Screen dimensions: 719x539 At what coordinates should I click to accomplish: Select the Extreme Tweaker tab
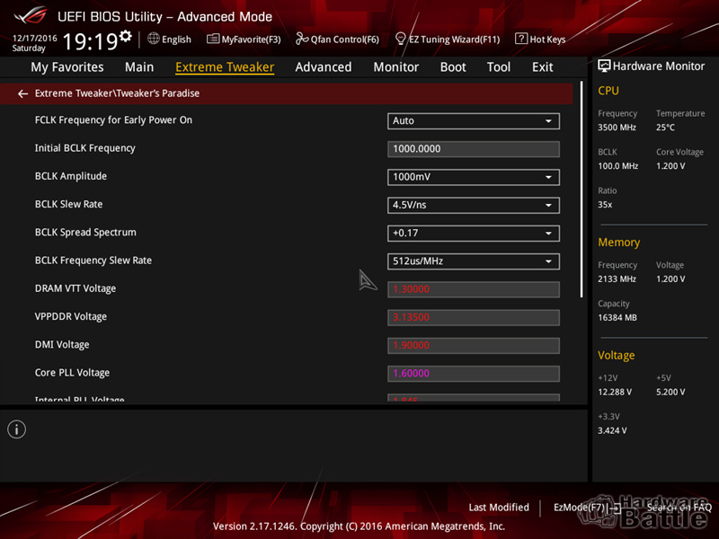coord(225,67)
